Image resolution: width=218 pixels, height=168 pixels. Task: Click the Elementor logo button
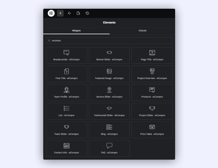pos(51,13)
